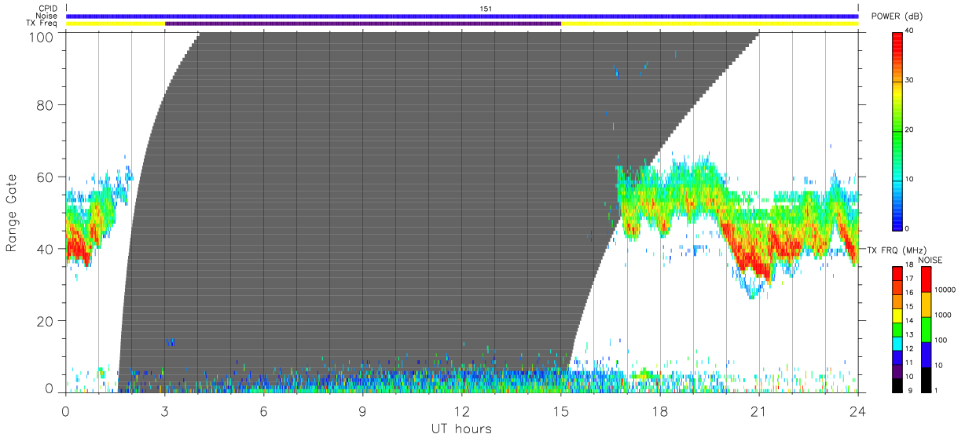
Task: Click the UT hours axis title
Action: click(462, 429)
